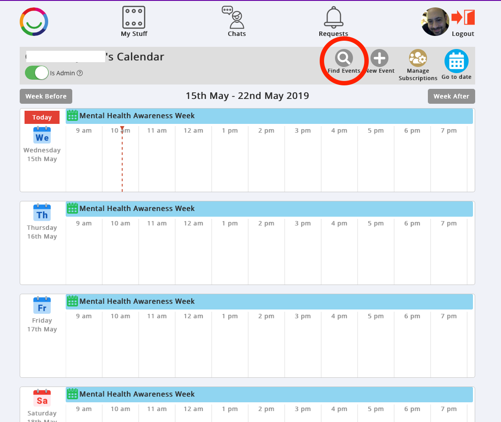Go to the Week Before
Image resolution: width=501 pixels, height=422 pixels.
[46, 96]
